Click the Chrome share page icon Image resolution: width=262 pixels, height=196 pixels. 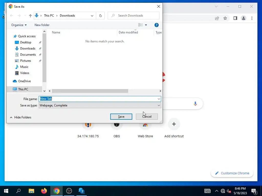(x=217, y=18)
